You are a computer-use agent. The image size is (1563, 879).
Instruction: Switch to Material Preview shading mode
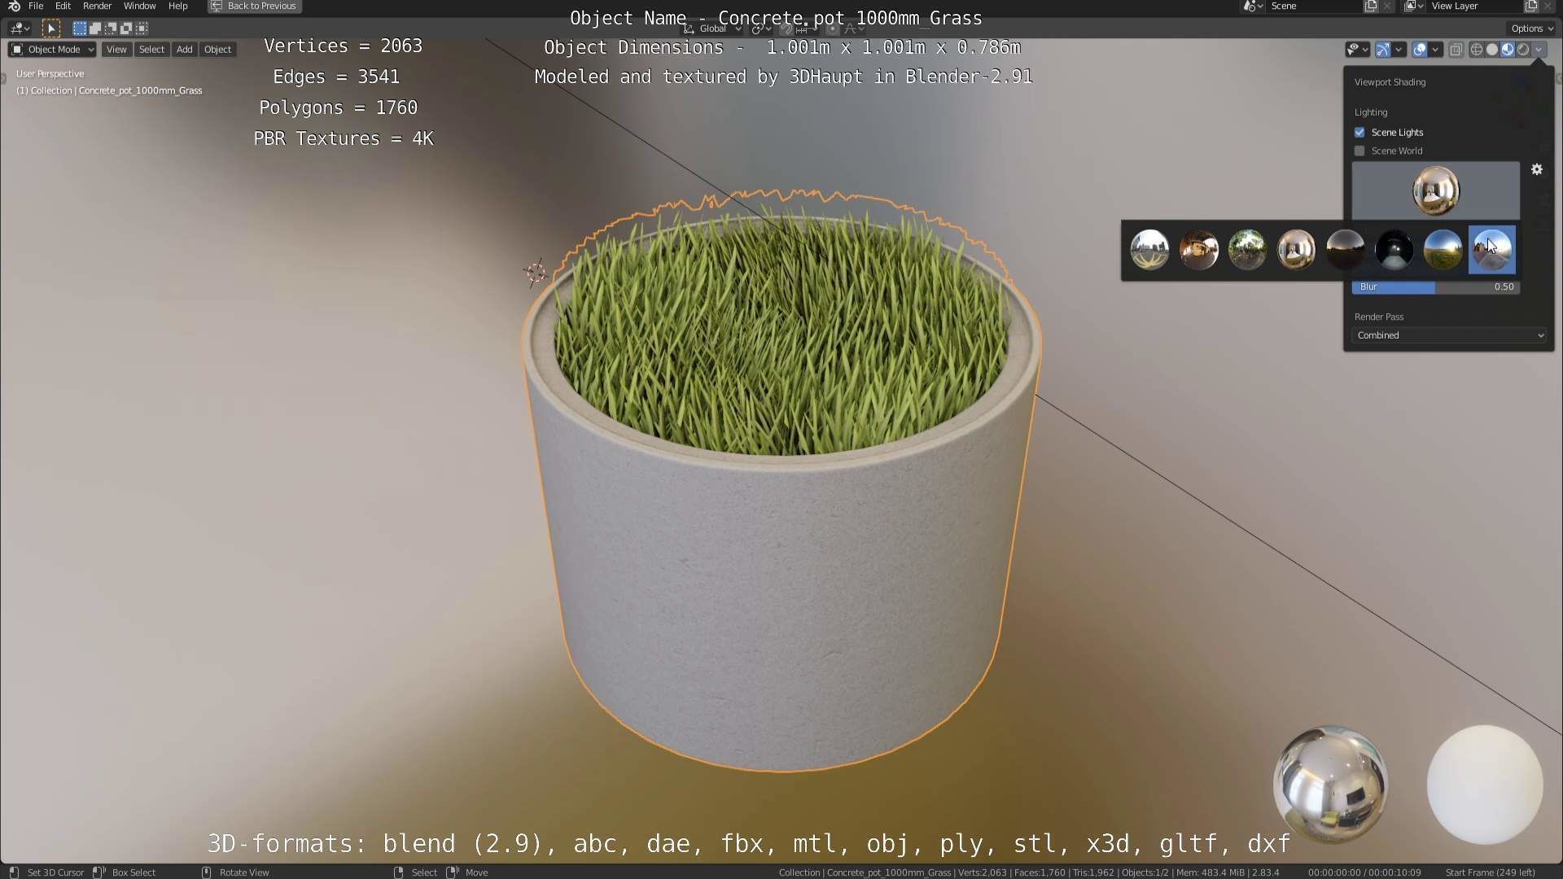click(1508, 50)
